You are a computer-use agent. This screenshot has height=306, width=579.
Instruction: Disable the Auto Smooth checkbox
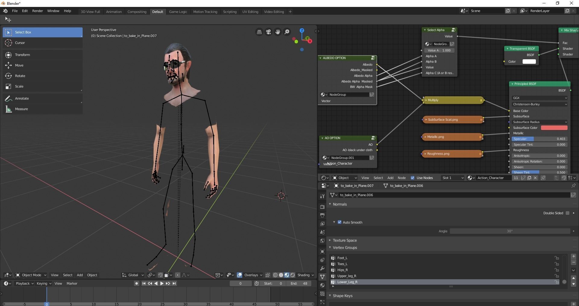click(340, 222)
